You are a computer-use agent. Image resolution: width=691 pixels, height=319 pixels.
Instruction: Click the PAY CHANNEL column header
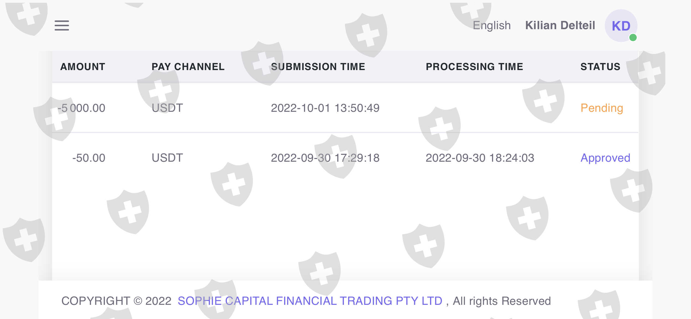point(188,67)
